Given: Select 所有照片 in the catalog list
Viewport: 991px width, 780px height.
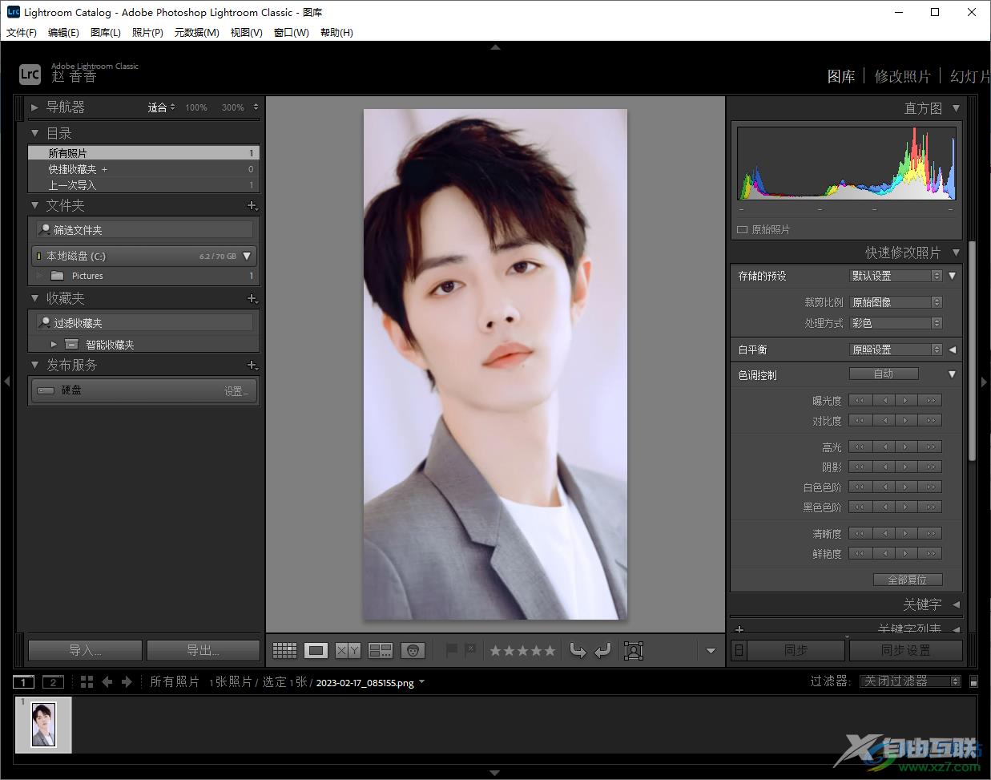Looking at the screenshot, I should pyautogui.click(x=143, y=152).
